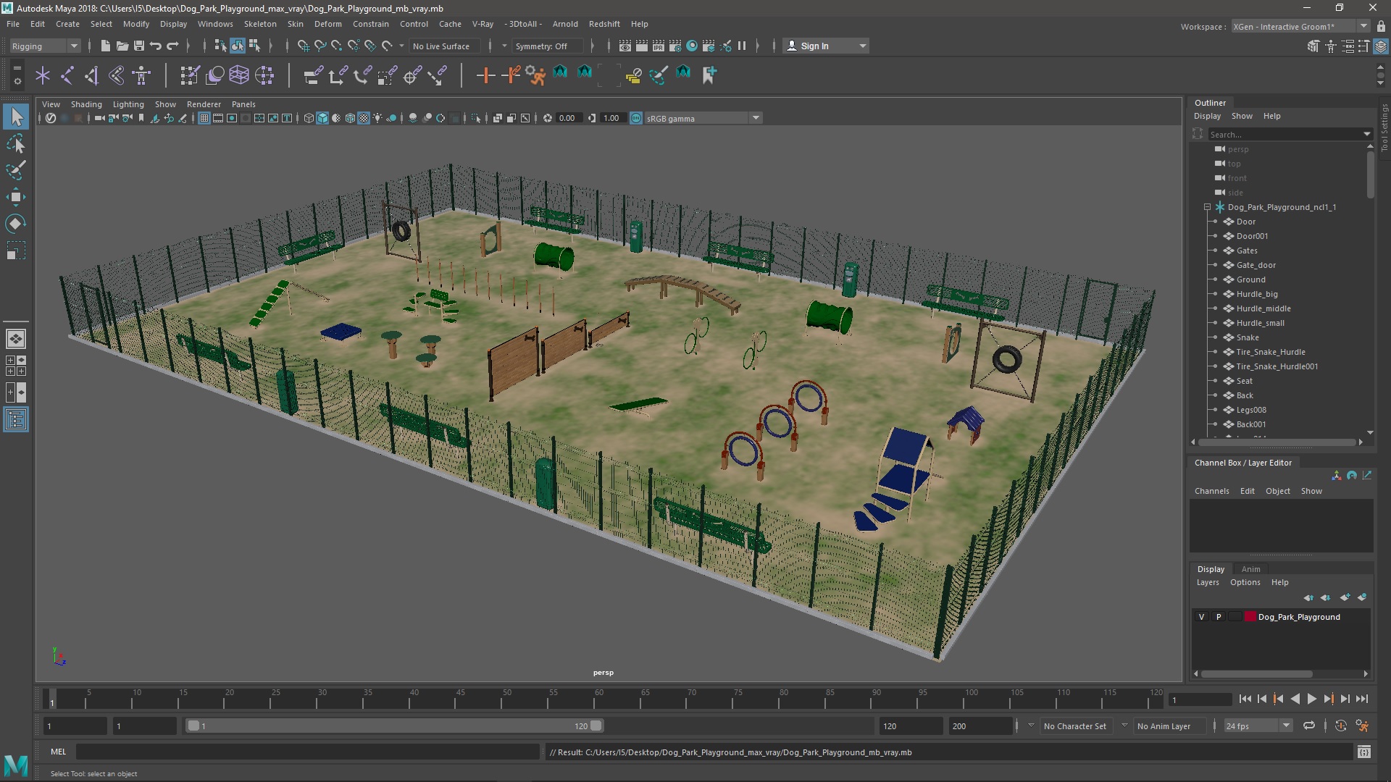The height and width of the screenshot is (782, 1391).
Task: Open the V-Ray menu
Action: [x=483, y=23]
